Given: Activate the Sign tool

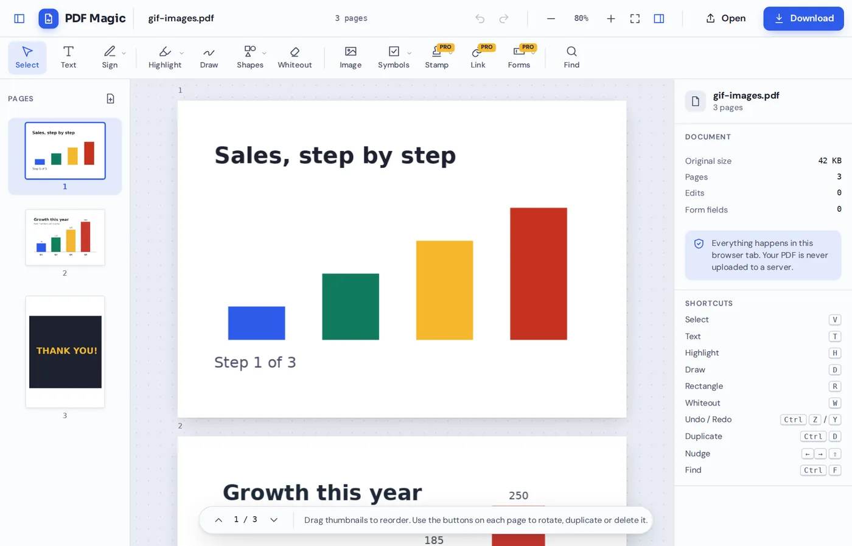Looking at the screenshot, I should tap(110, 57).
